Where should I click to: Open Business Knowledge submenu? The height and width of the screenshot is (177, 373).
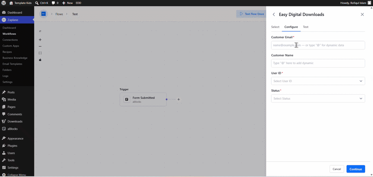(15, 58)
